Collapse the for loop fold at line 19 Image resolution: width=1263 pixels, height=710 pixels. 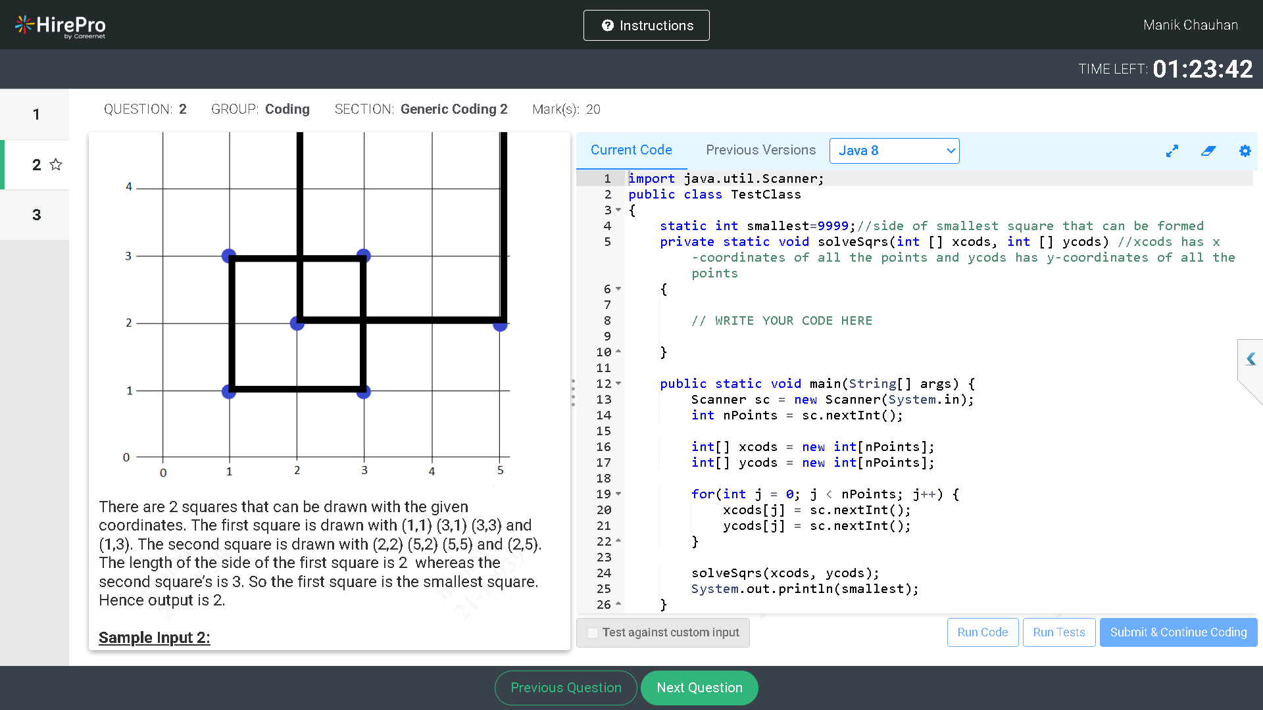click(x=618, y=494)
